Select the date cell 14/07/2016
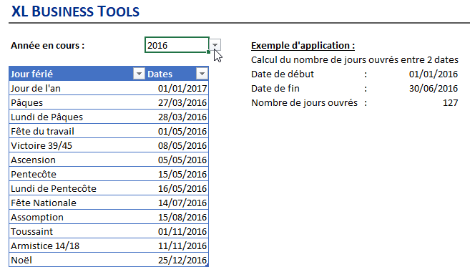Image resolution: width=470 pixels, height=272 pixels. [177, 203]
